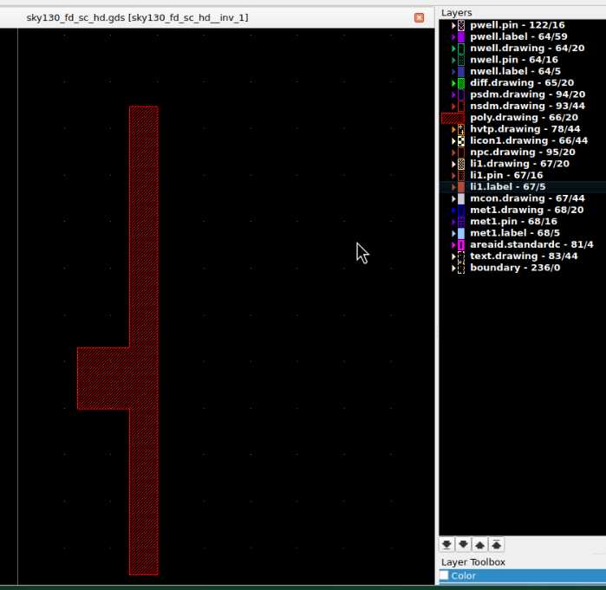The image size is (606, 590).
Task: Click the pwell.label purple color swatch
Action: pyautogui.click(x=461, y=37)
